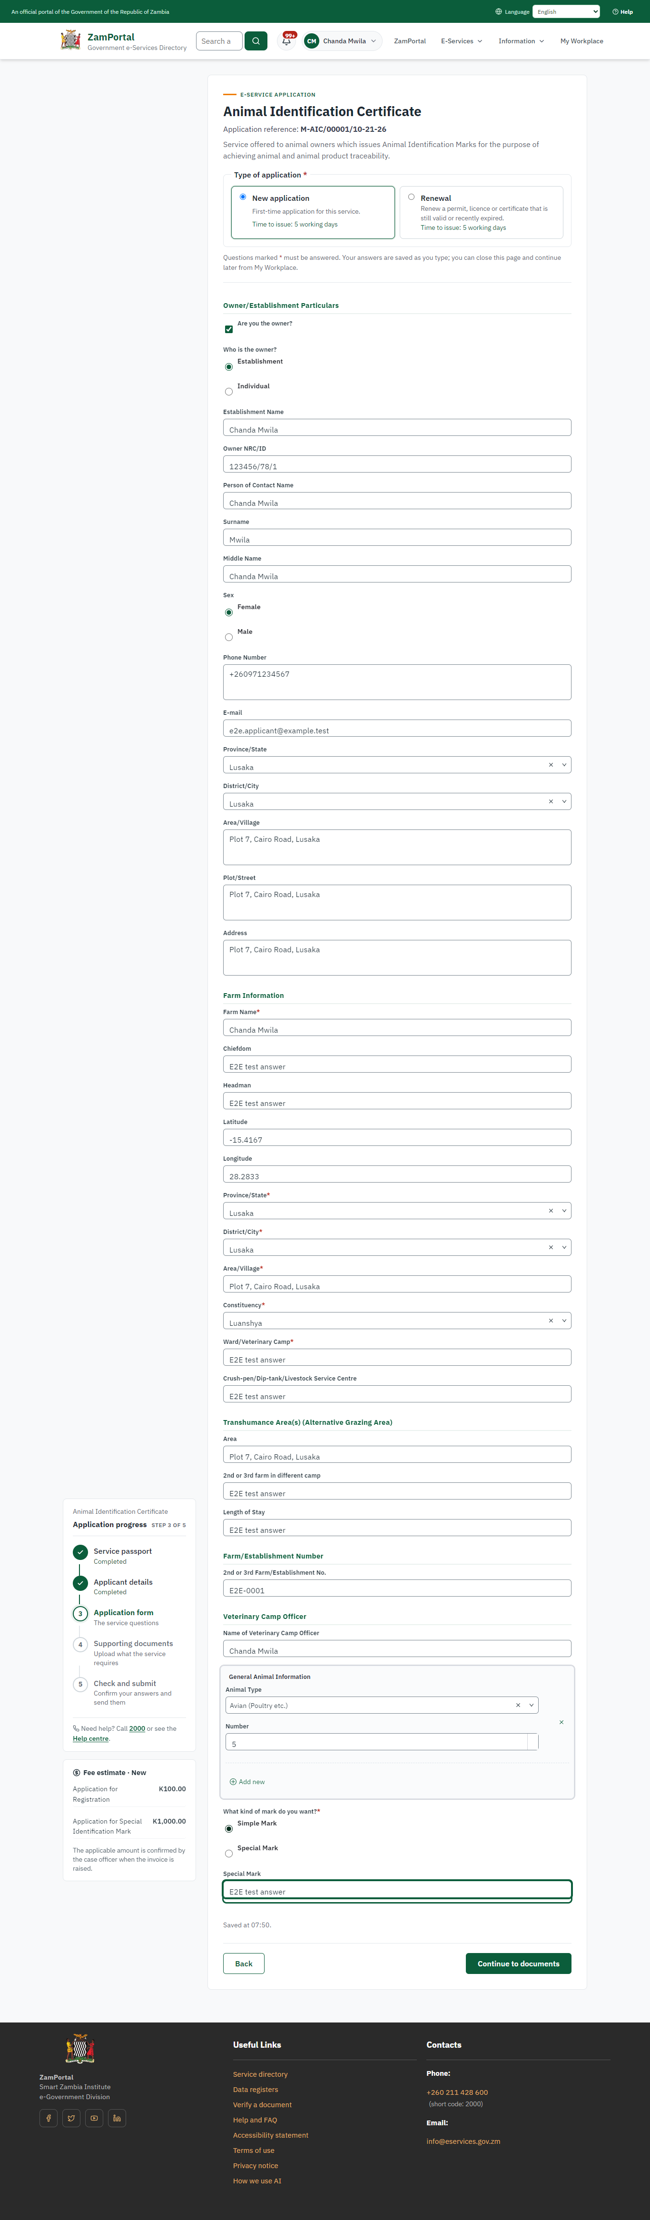Open the Verify a document footer link
The height and width of the screenshot is (2220, 650).
tap(262, 2104)
